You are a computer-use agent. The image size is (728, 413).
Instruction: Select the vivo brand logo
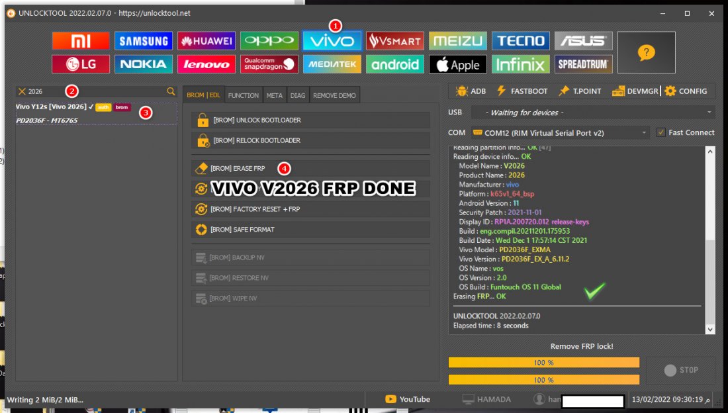(332, 41)
